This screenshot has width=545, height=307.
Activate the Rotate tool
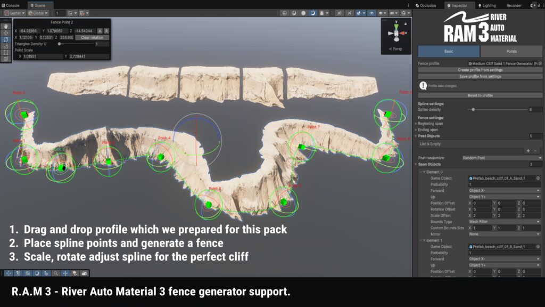coord(6,39)
